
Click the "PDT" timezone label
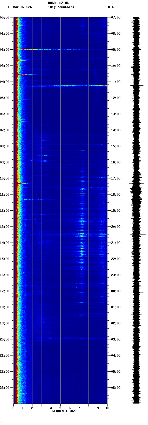pos(6,7)
